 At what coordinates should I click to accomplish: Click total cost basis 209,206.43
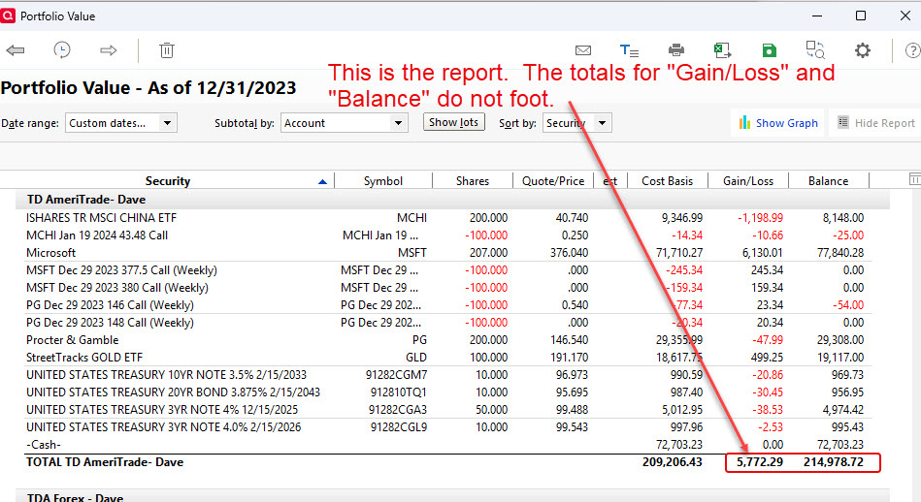click(672, 462)
